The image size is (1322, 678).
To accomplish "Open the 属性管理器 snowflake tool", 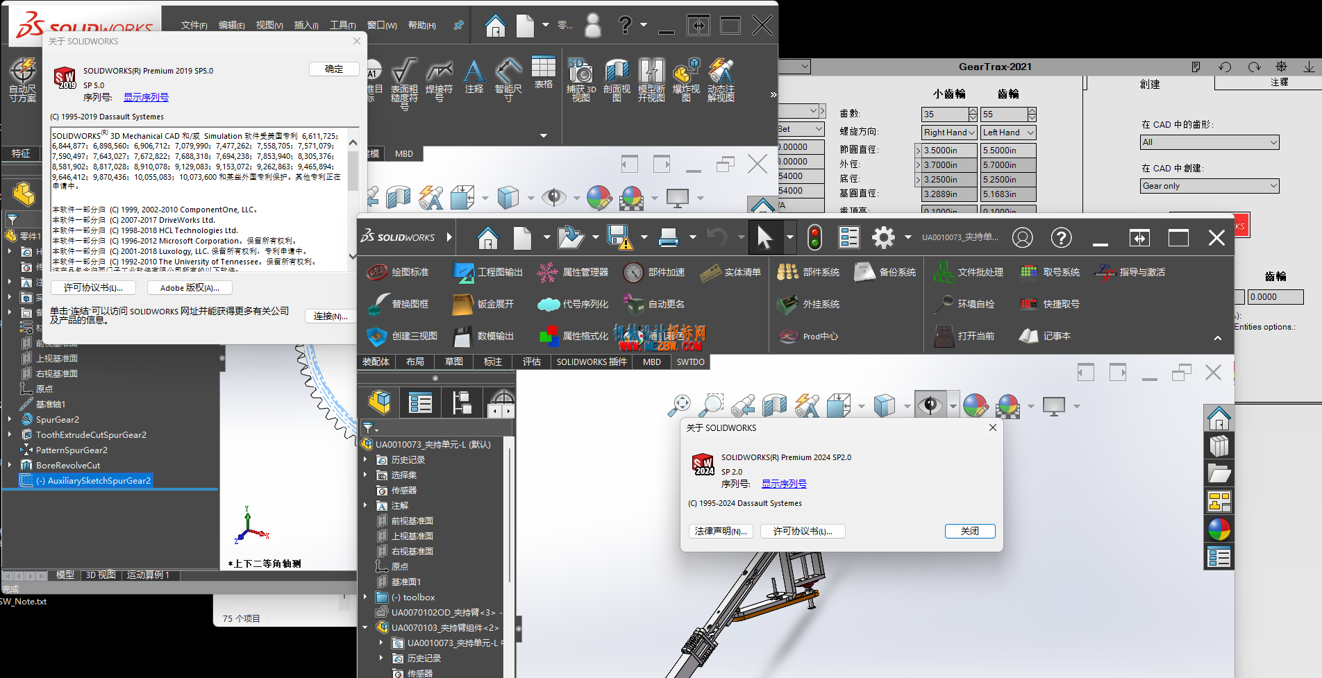I will [573, 272].
